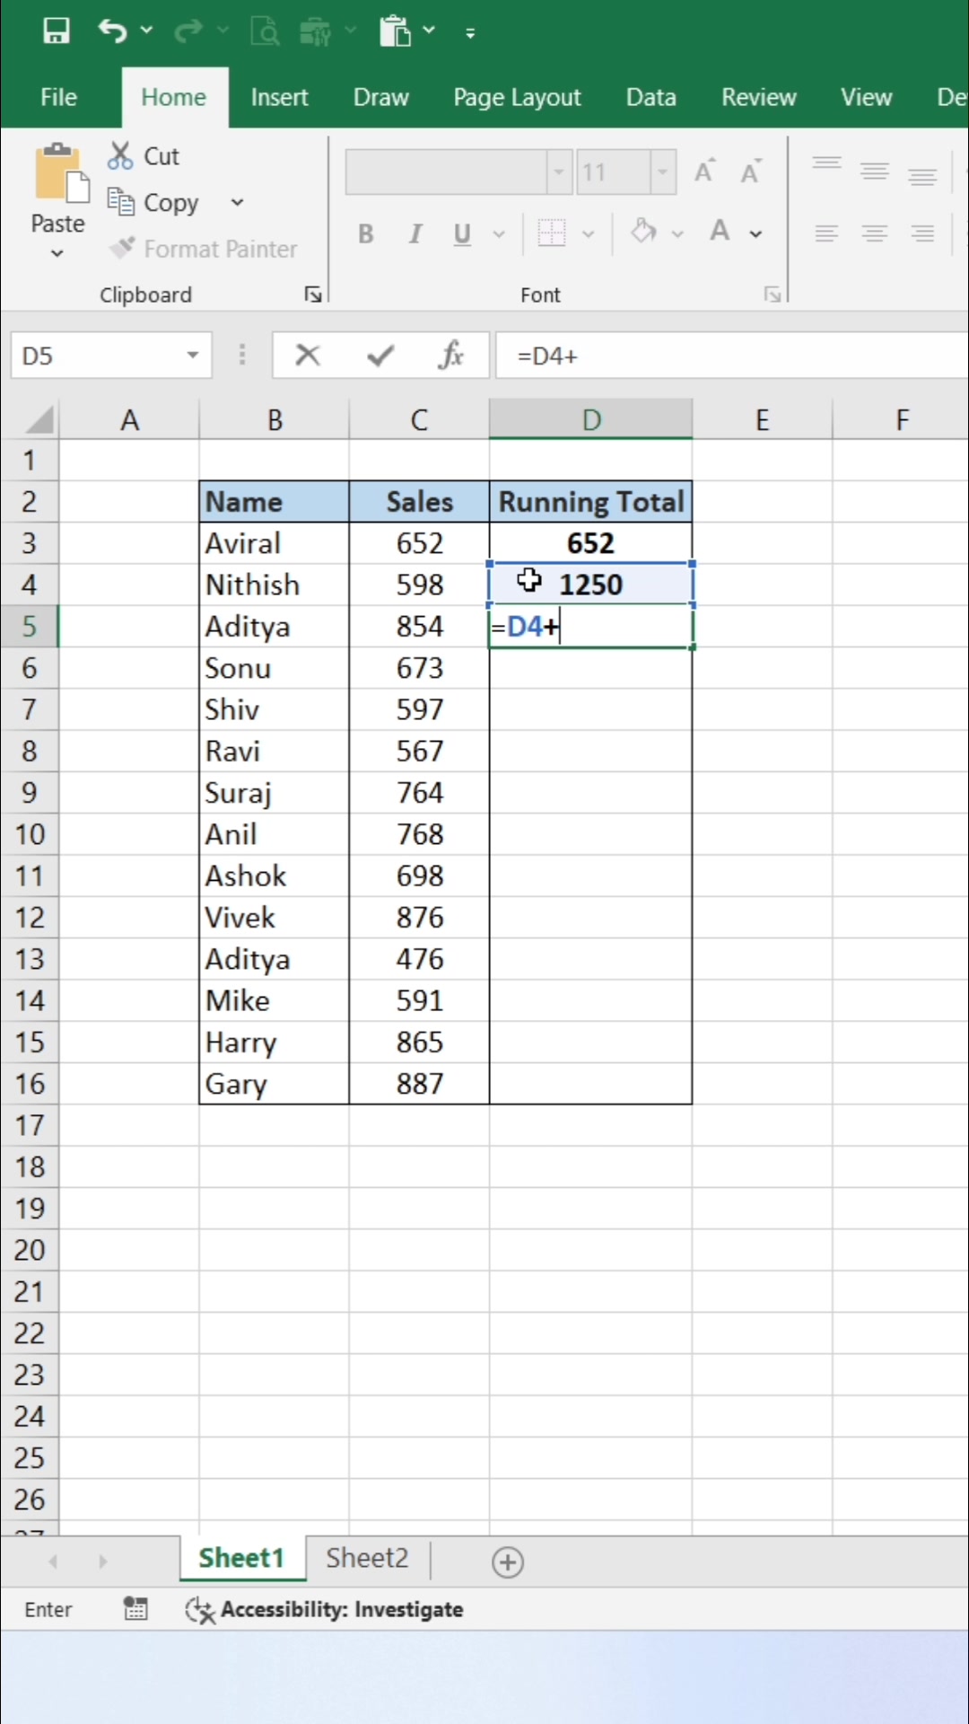The width and height of the screenshot is (969, 1724).
Task: Expand the font size dropdown arrow
Action: 663,172
